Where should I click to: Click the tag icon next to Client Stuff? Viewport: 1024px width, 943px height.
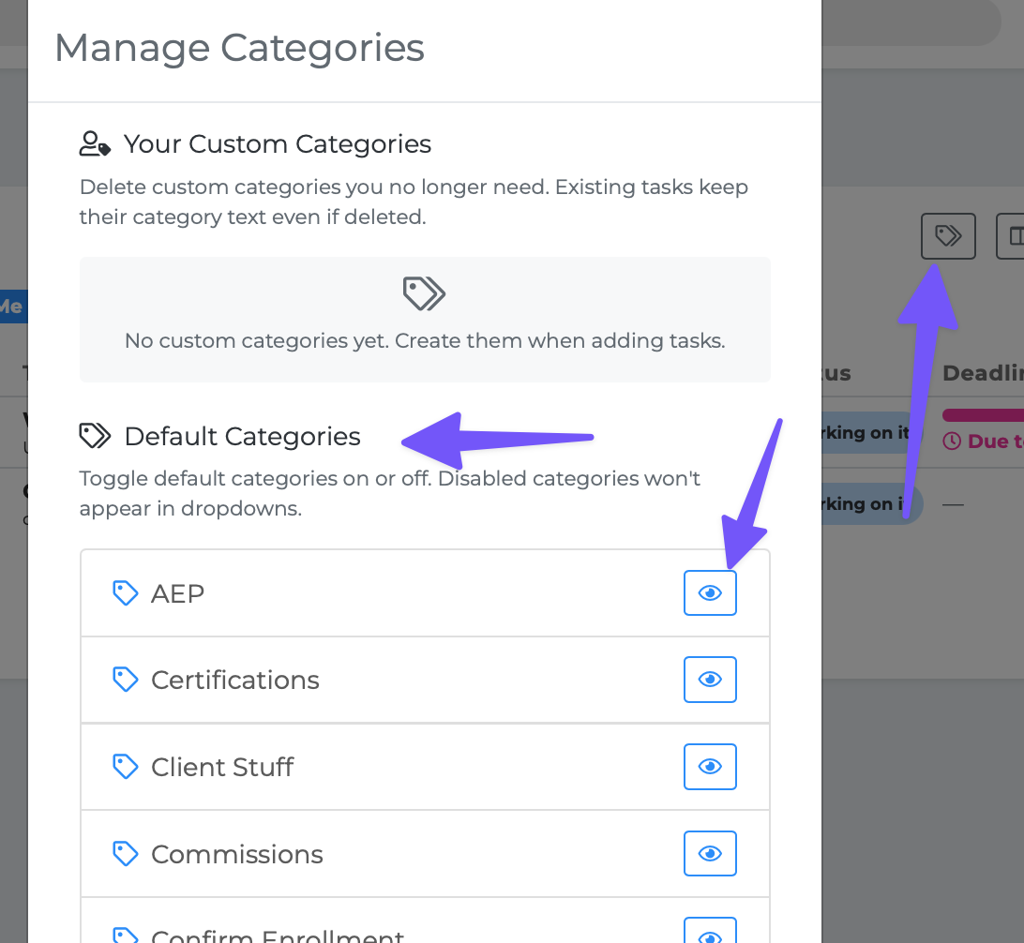tap(125, 767)
